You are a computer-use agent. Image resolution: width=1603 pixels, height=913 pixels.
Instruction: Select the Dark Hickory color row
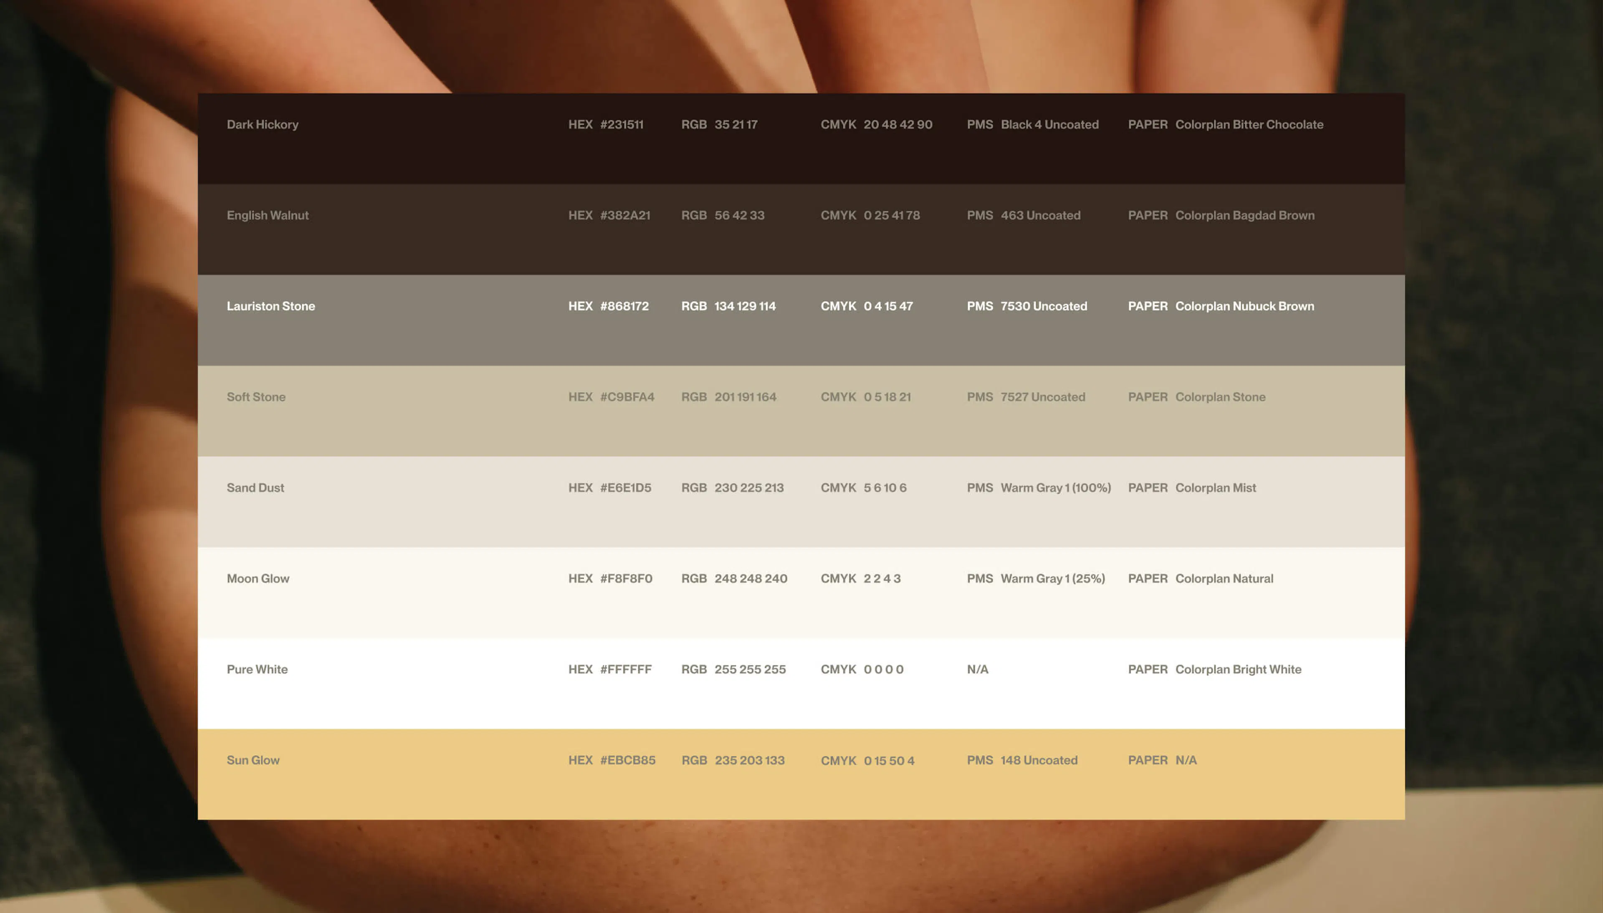[801, 139]
